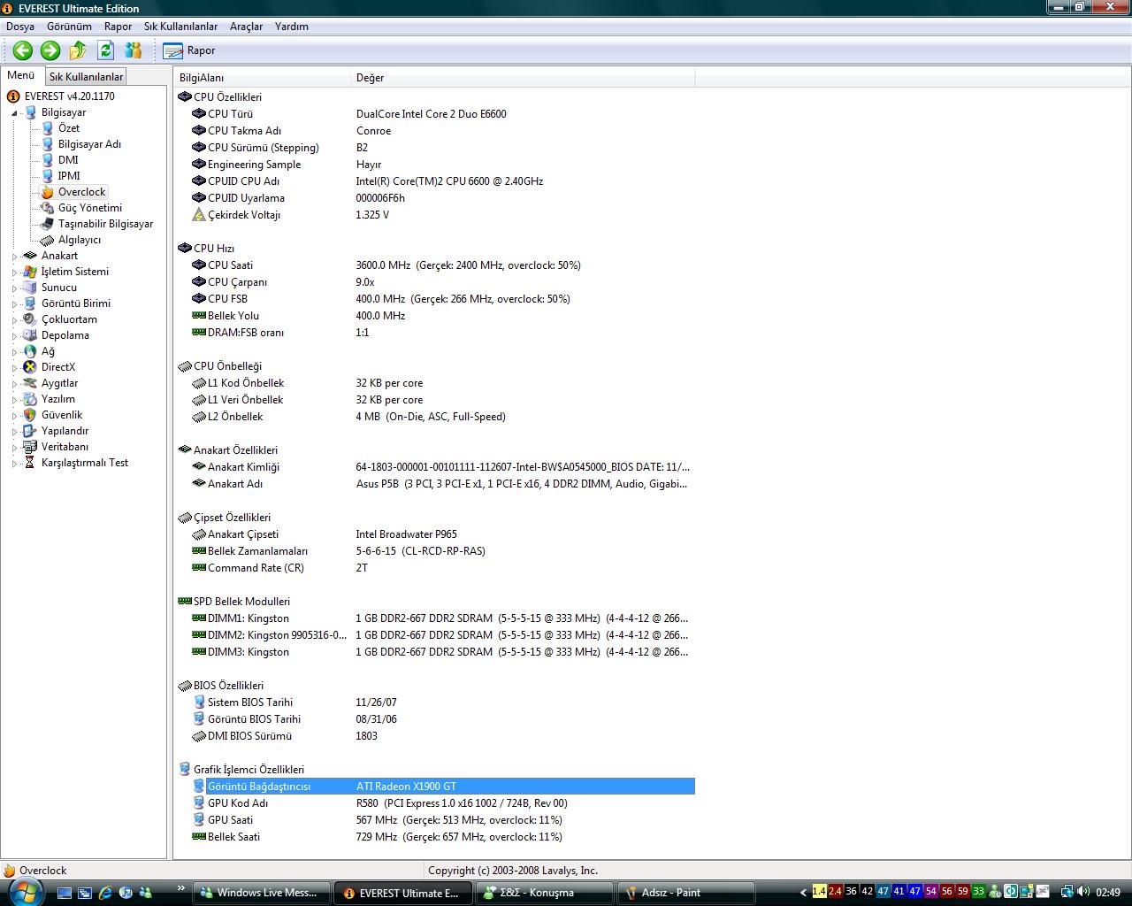The image size is (1132, 906).
Task: Open Dosya menu
Action: click(x=20, y=27)
